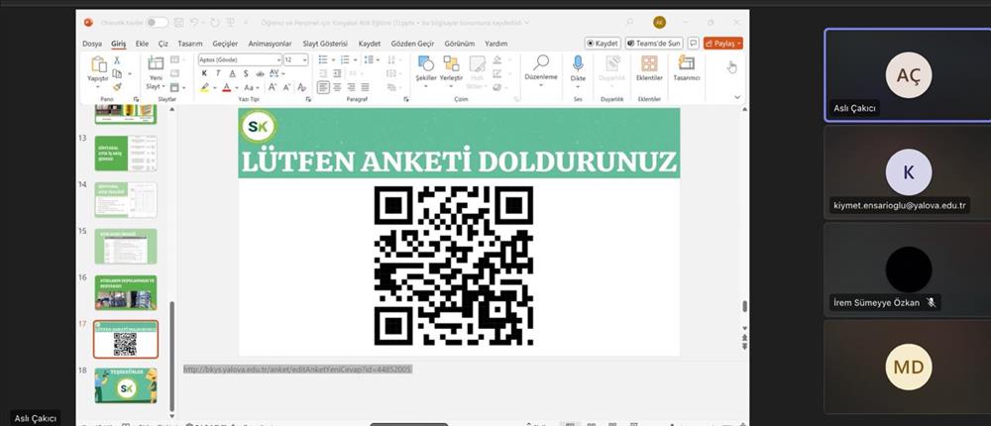Click the Increase Indent icon
Image resolution: width=991 pixels, height=426 pixels.
click(337, 73)
